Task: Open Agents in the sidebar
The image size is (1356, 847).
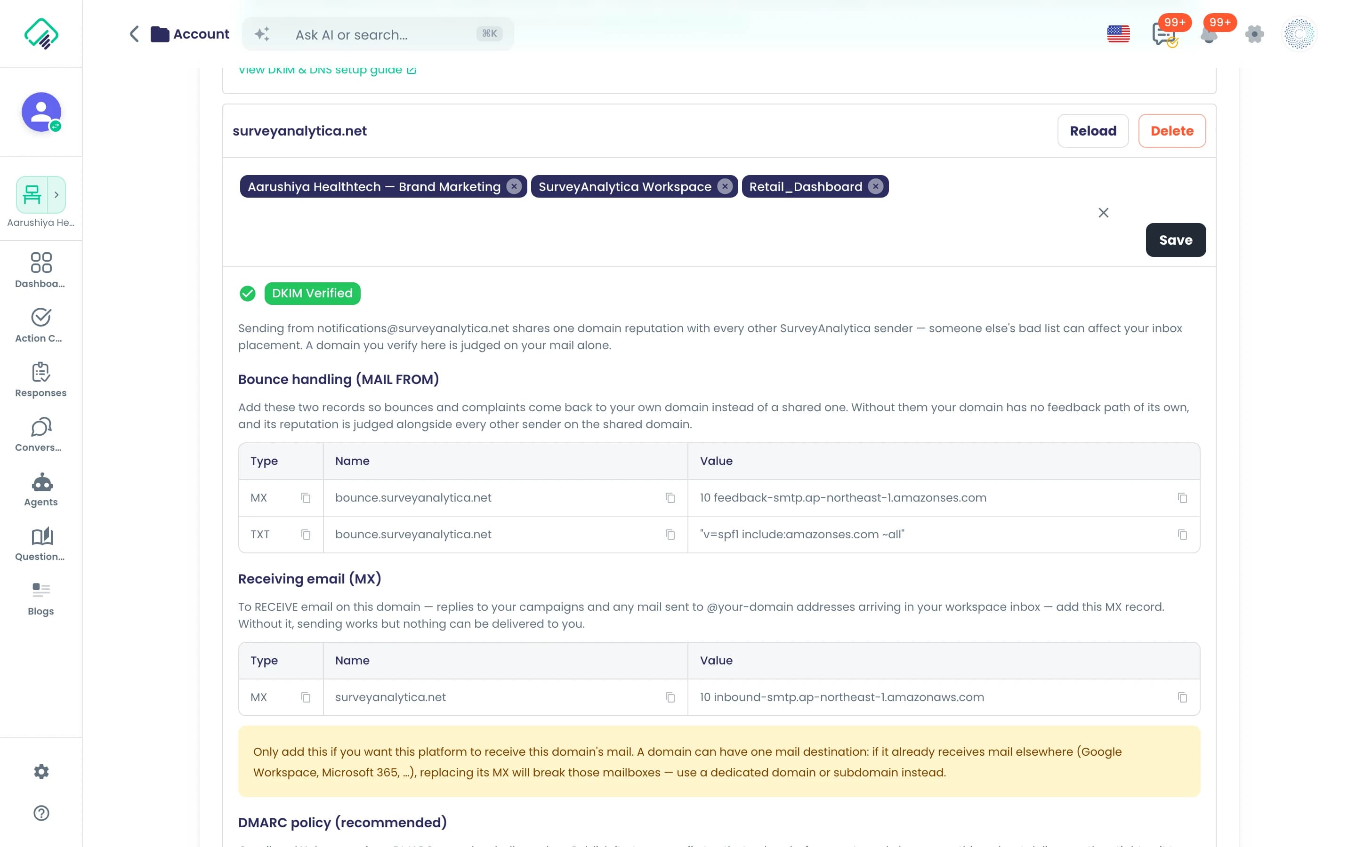Action: tap(41, 489)
